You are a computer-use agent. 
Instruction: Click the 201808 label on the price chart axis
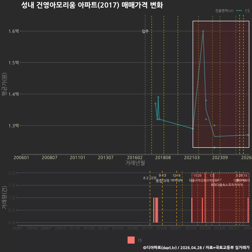pyautogui.click(x=163, y=157)
